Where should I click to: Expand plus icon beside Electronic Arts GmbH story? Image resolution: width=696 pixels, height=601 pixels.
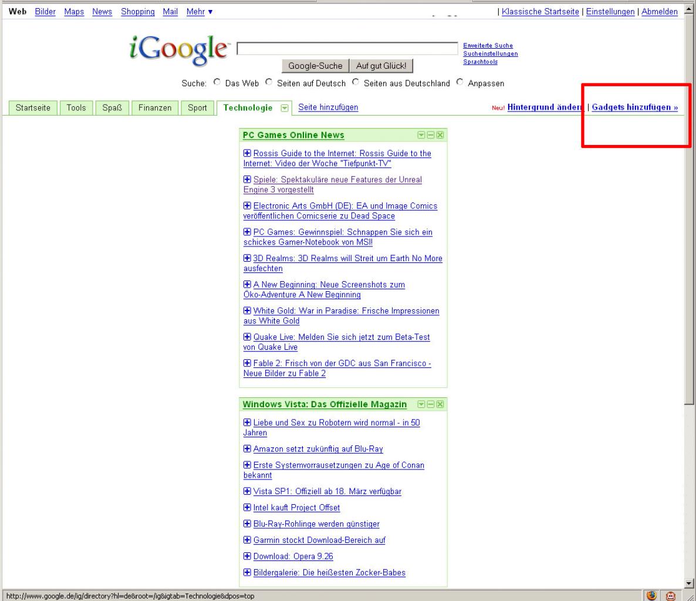tap(247, 205)
